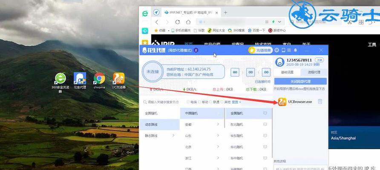The height and width of the screenshot is (170, 380).
Task: Open 工具 menu on IPIP website
Action: point(372,45)
